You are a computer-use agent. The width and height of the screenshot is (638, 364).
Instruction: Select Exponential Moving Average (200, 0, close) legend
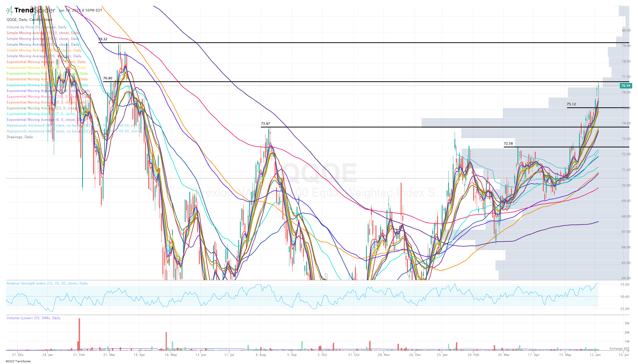click(48, 97)
